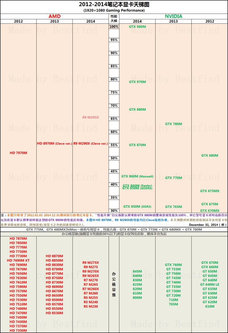Select the 性能天梯 center header
The height and width of the screenshot is (333, 228).
pyautogui.click(x=114, y=19)
